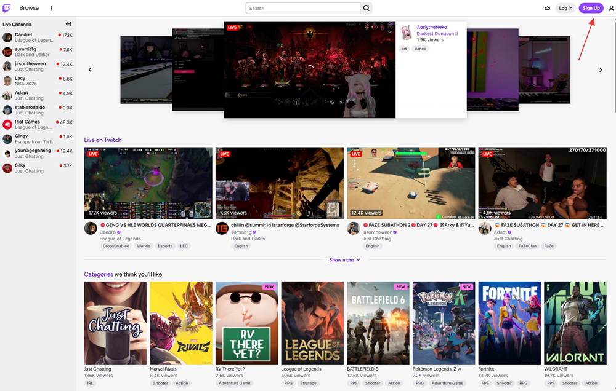Go back in the carousel with the left arrow
The image size is (616, 391).
(x=90, y=69)
